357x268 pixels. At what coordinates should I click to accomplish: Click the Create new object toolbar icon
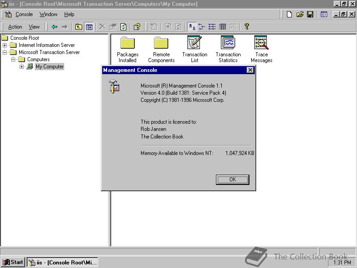click(154, 27)
